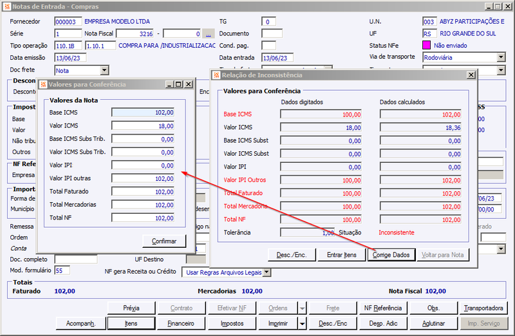
Task: Expand the dropdown right of Corrige Dados area
Action: click(x=501, y=249)
